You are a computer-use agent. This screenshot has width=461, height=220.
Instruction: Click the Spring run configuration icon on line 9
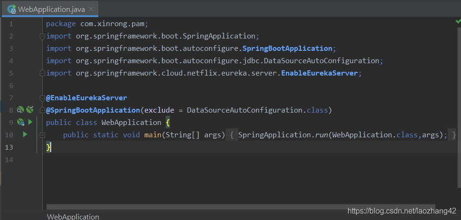pyautogui.click(x=20, y=122)
